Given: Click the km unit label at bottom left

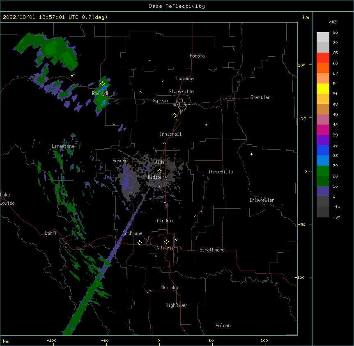Looking at the screenshot, I should (6, 341).
